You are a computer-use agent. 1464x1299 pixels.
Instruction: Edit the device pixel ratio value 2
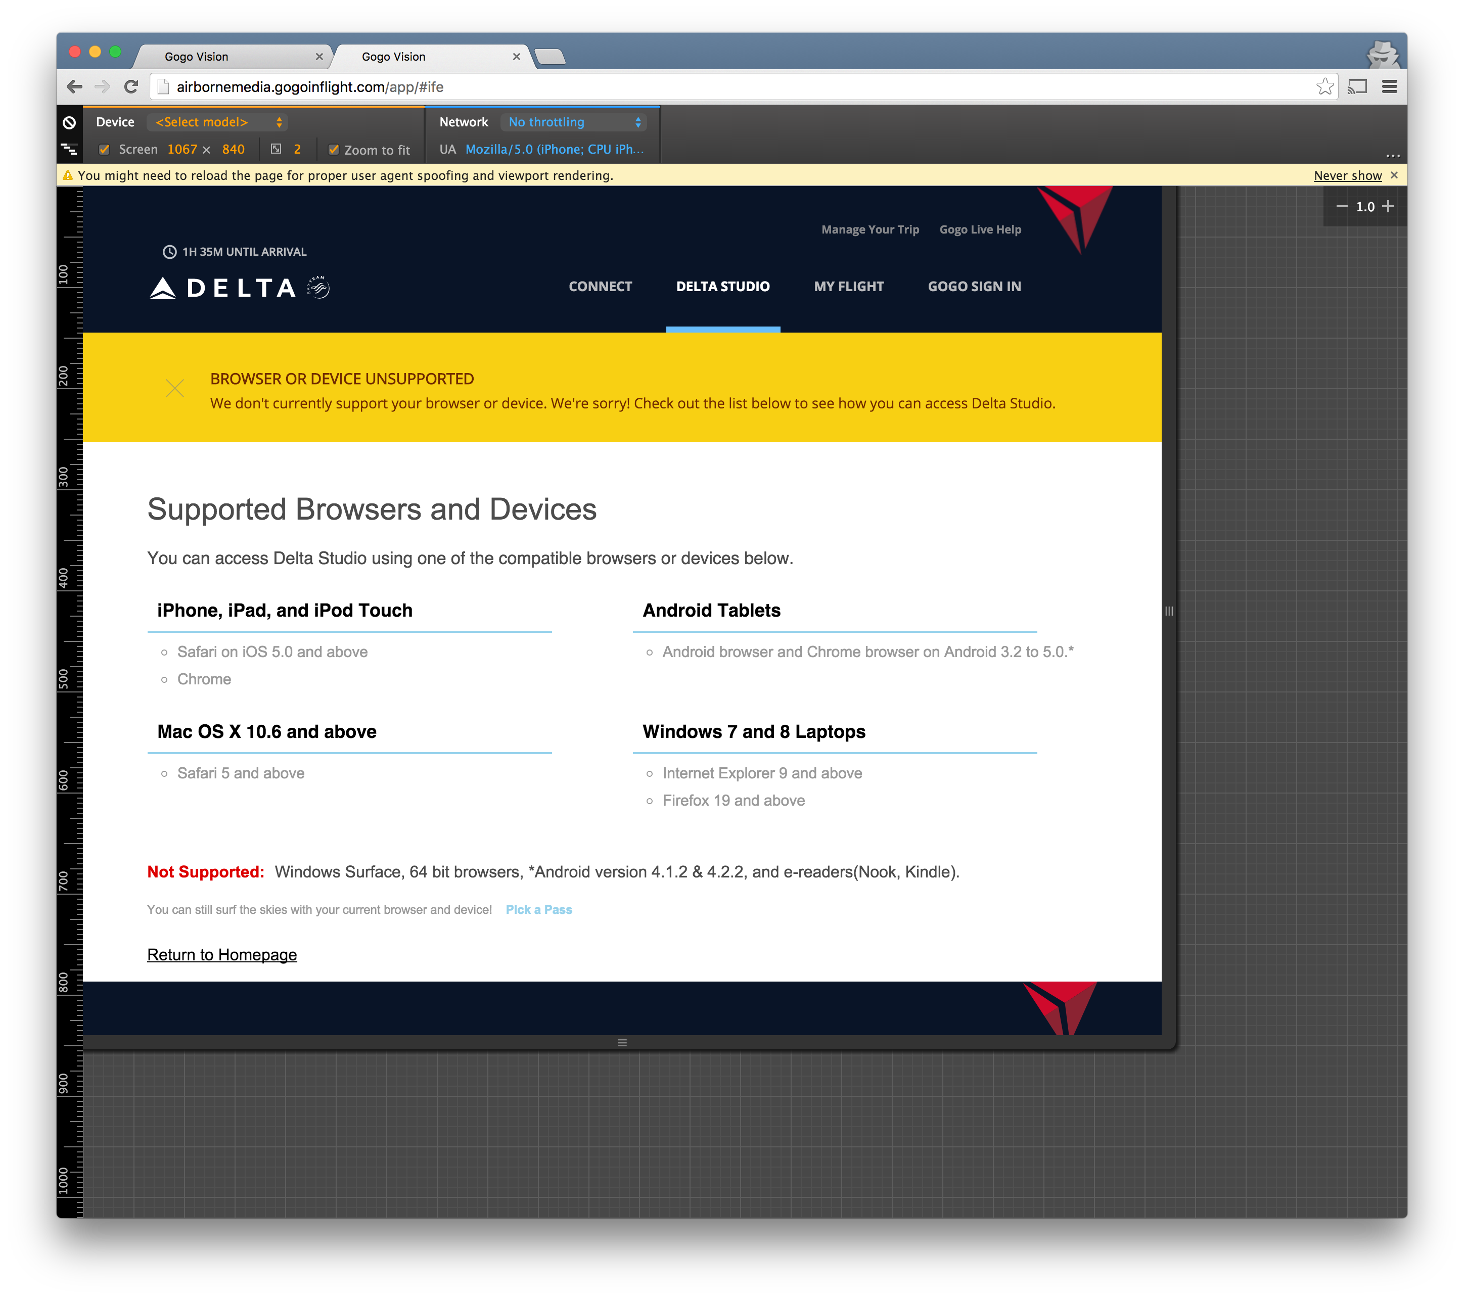(x=297, y=149)
